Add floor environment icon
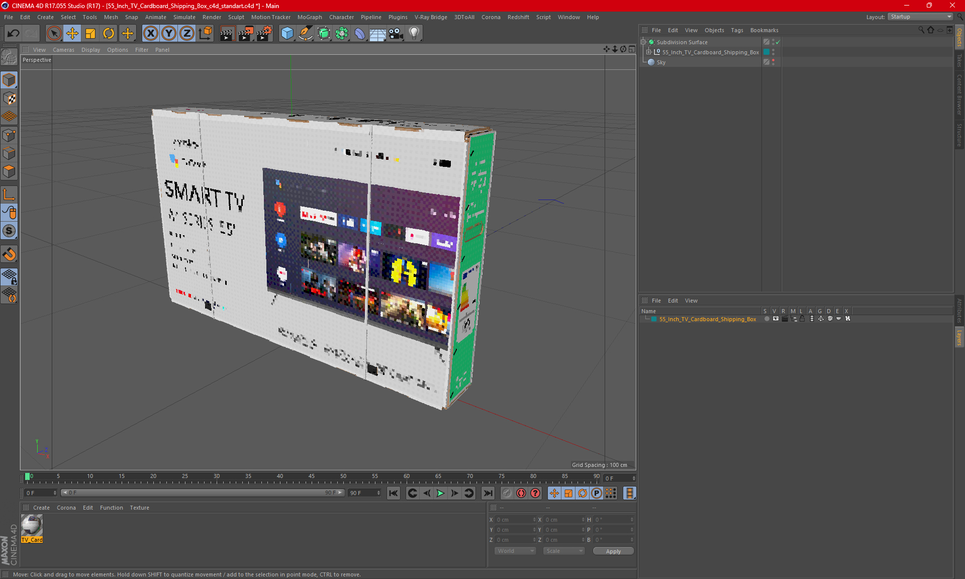The height and width of the screenshot is (579, 965). click(377, 34)
